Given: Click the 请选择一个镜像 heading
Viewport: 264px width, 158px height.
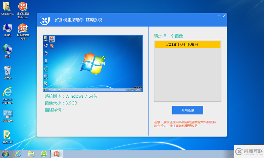Looking at the screenshot, I should (x=168, y=36).
